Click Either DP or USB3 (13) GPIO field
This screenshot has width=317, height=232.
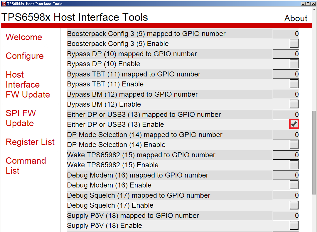coord(286,114)
